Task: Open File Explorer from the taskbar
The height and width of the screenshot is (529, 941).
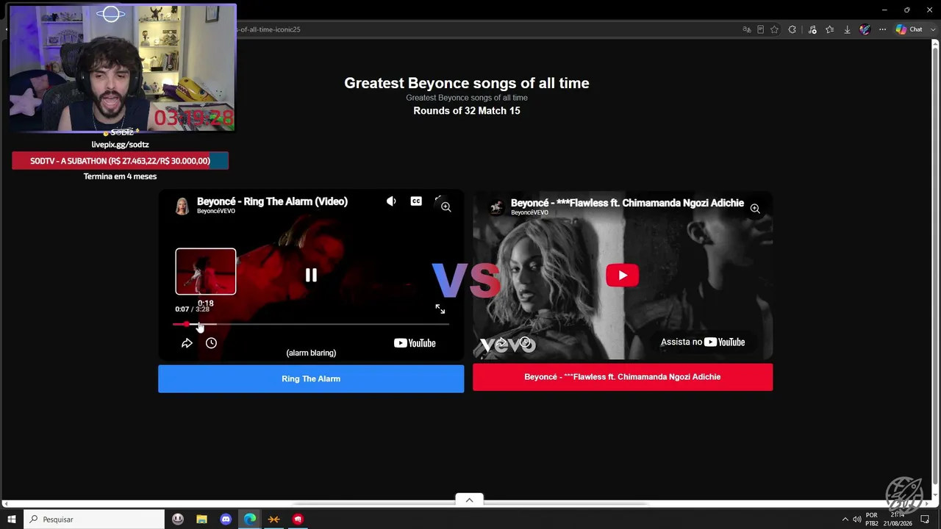Action: tap(201, 519)
